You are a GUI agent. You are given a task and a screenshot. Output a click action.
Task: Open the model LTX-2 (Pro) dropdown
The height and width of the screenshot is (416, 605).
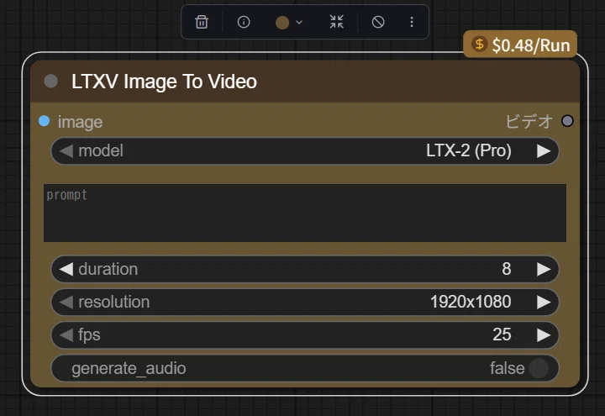(305, 151)
